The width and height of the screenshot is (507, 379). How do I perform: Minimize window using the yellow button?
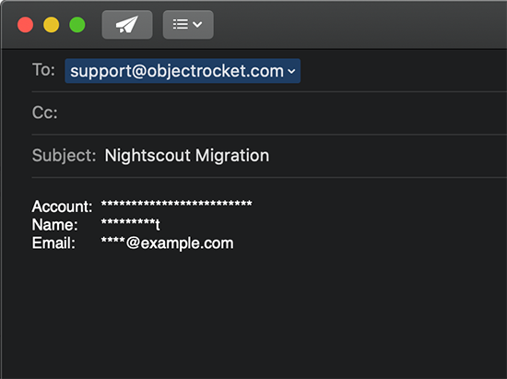coord(52,25)
